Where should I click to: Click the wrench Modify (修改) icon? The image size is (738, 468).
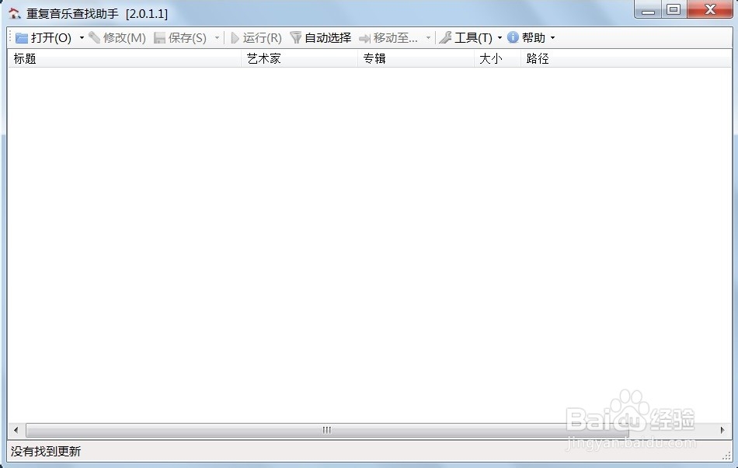[95, 37]
